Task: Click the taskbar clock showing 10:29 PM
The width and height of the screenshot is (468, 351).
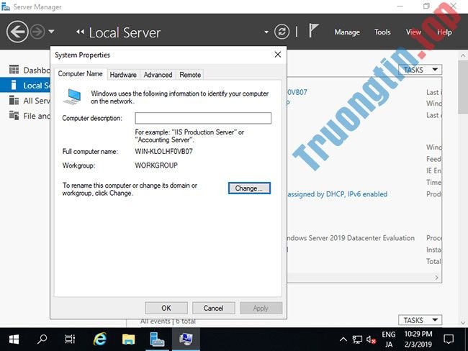Action: 418,339
